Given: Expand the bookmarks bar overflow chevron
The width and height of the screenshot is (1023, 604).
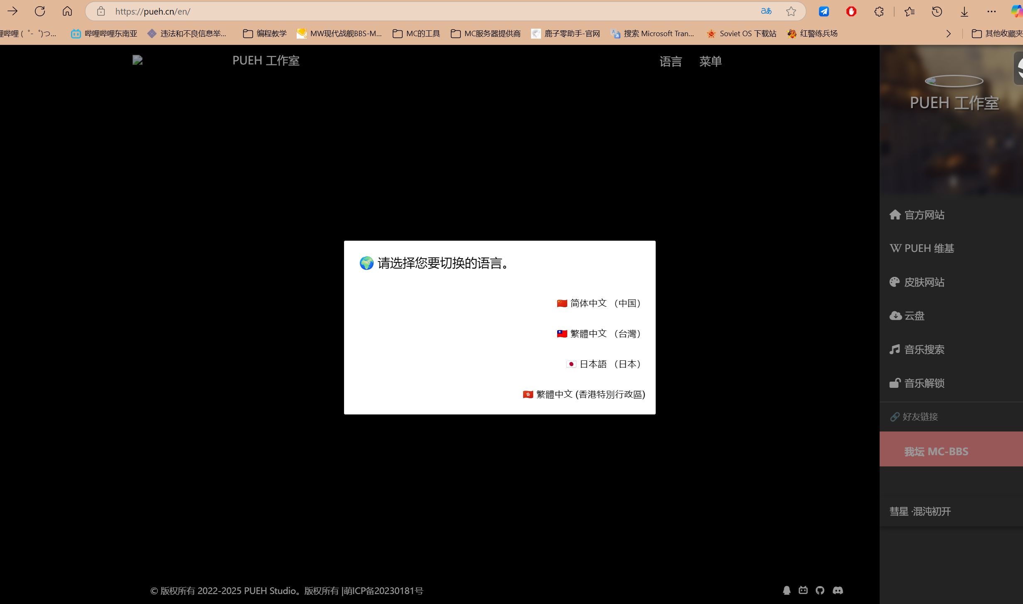Looking at the screenshot, I should [x=948, y=34].
